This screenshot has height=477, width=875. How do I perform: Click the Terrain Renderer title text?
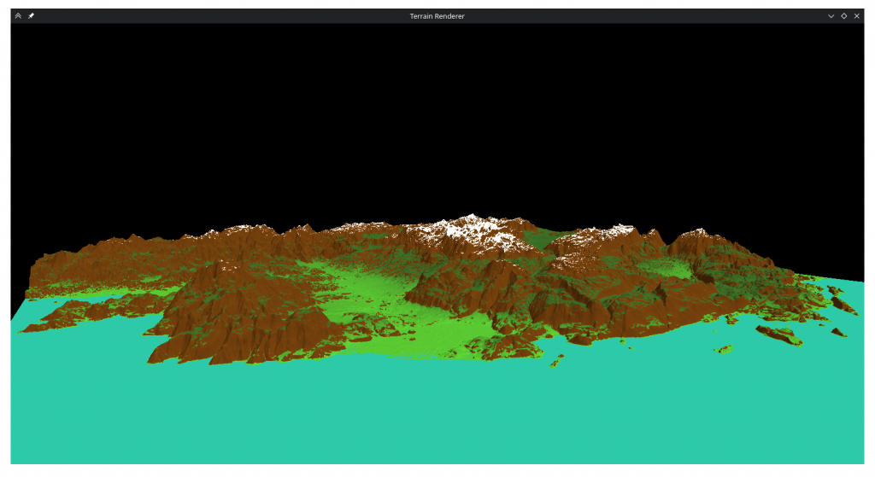(437, 15)
